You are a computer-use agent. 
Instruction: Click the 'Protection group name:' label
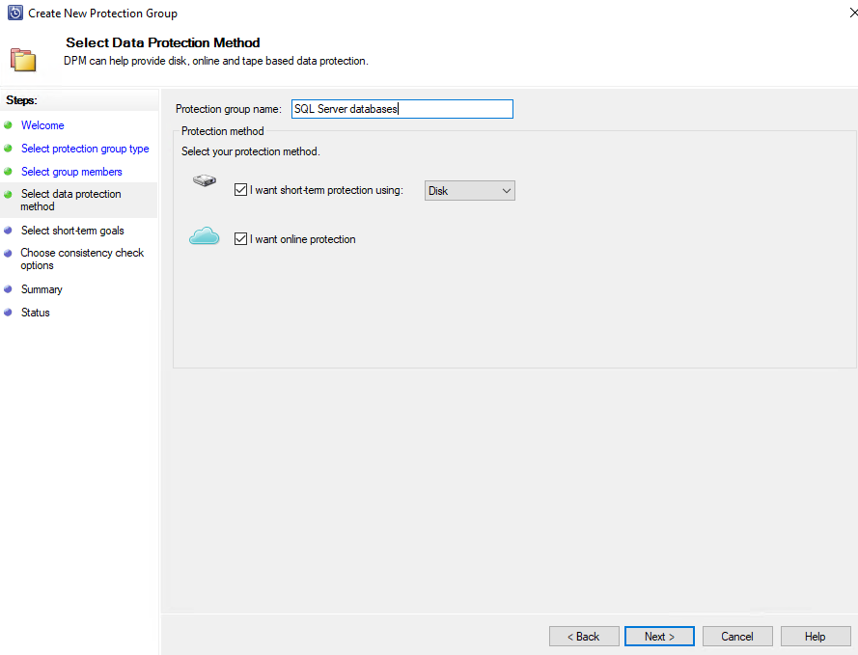228,109
